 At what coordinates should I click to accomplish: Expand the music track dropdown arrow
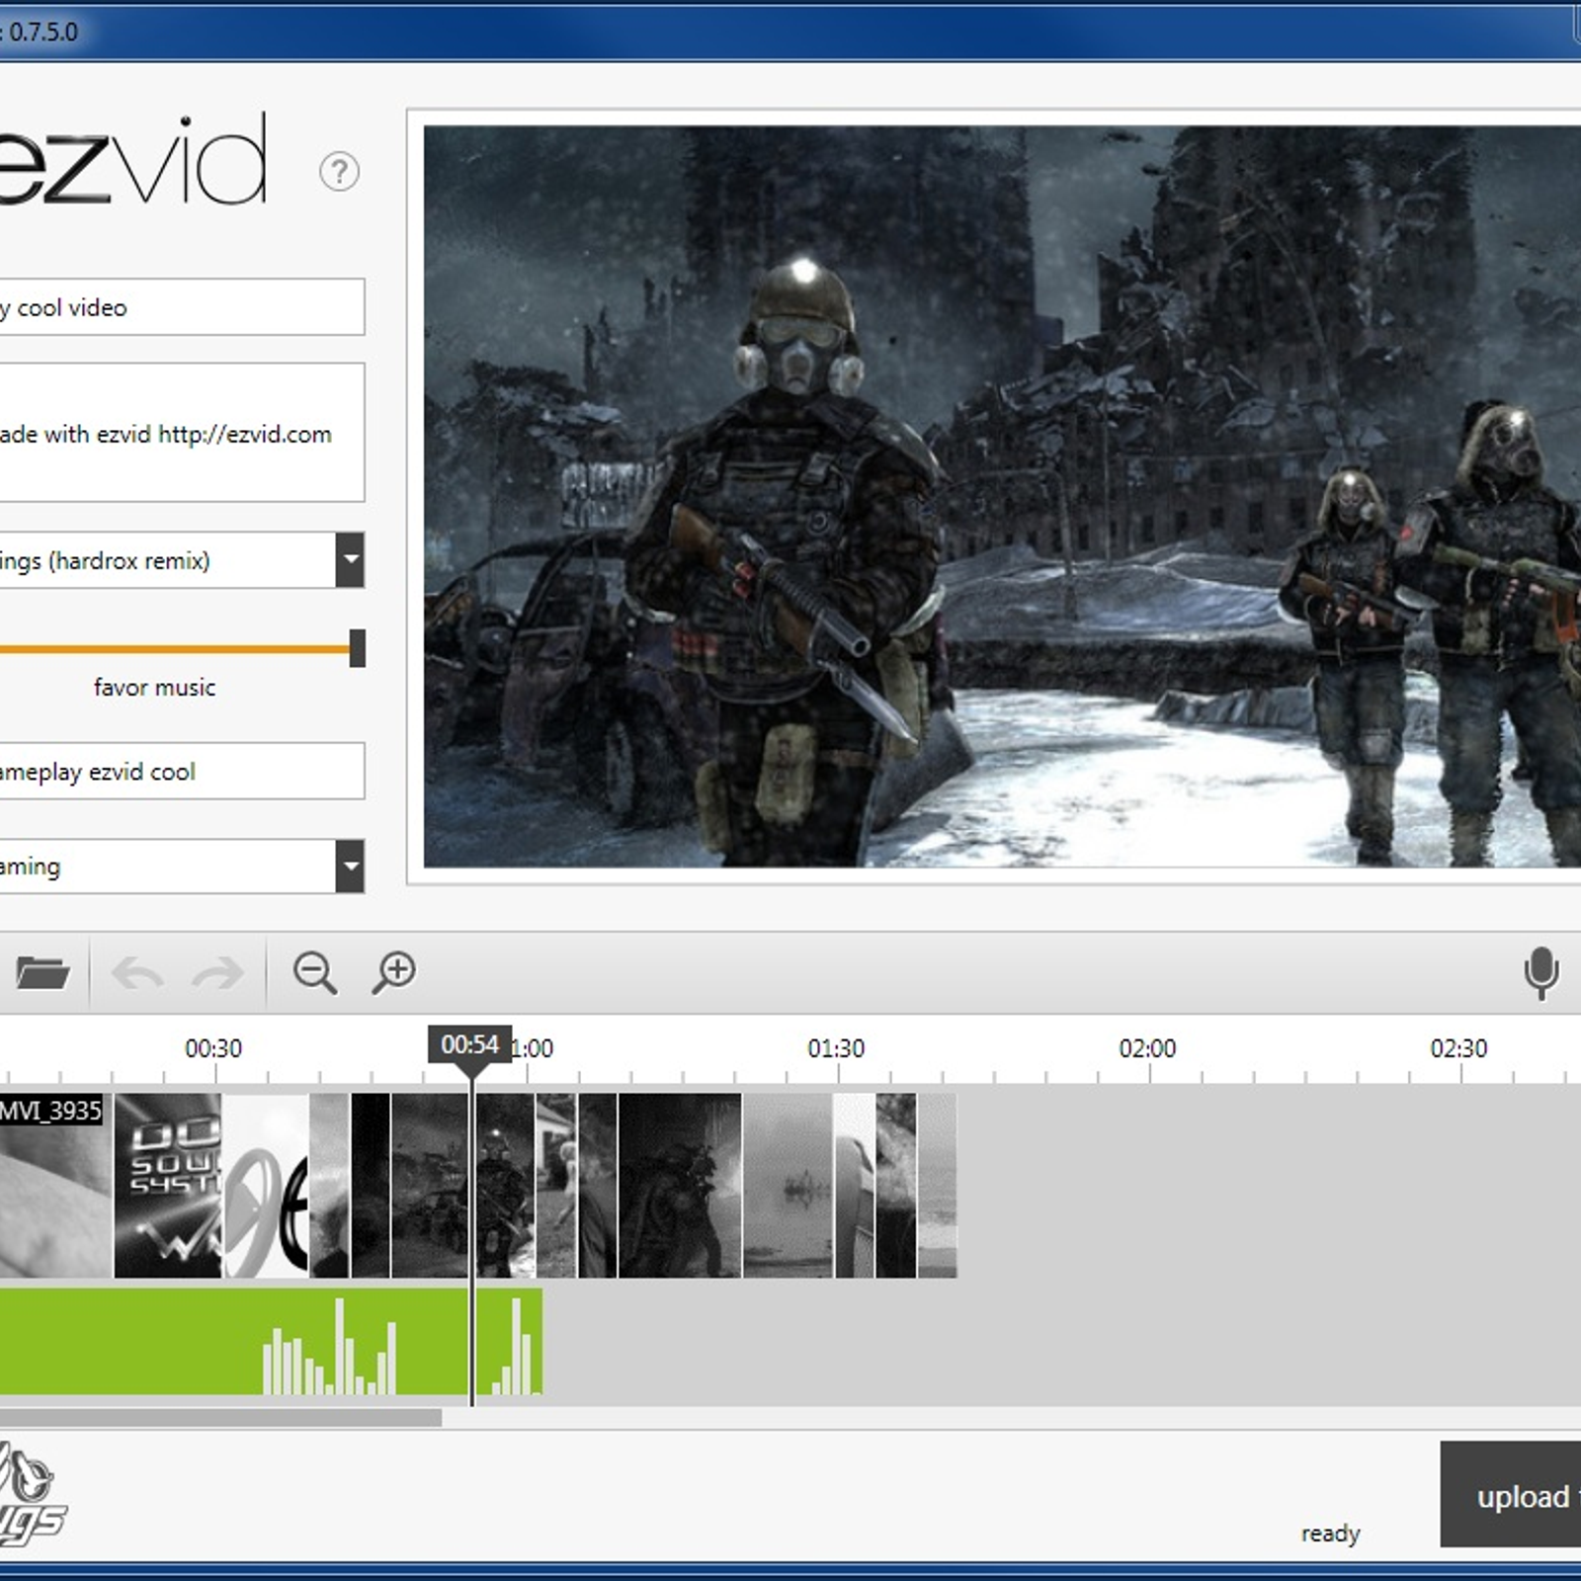[350, 560]
